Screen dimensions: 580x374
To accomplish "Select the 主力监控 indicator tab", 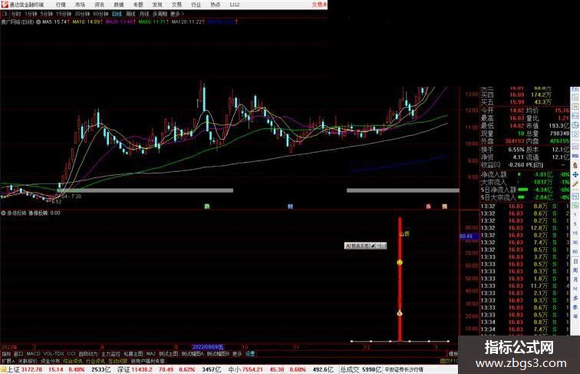I will tap(110, 354).
